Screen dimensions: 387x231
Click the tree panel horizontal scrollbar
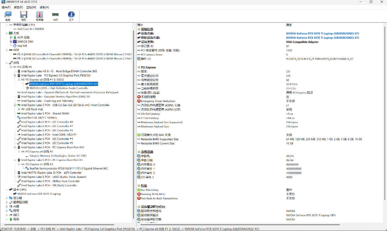[x=61, y=225]
